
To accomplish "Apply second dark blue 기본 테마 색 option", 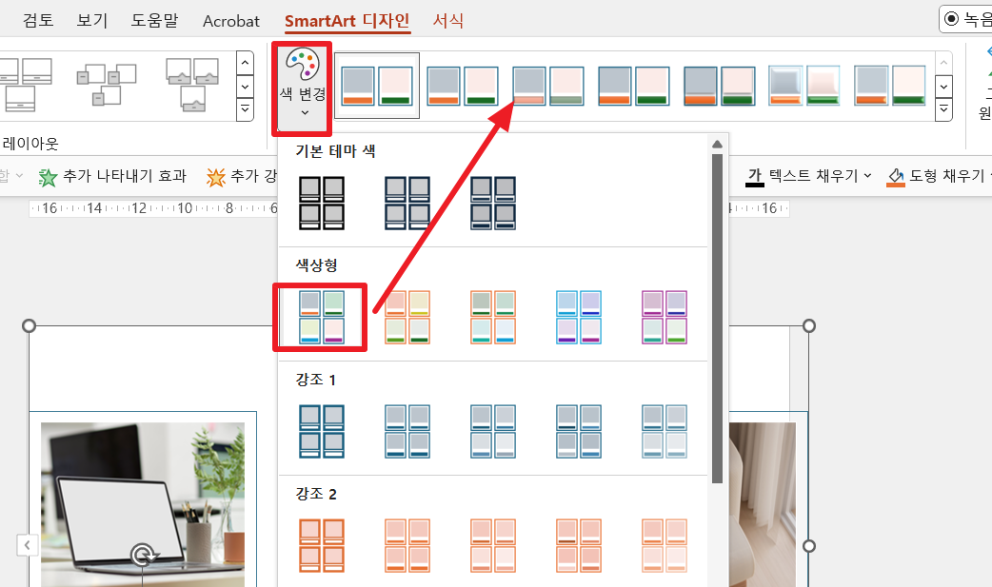I will [x=407, y=203].
